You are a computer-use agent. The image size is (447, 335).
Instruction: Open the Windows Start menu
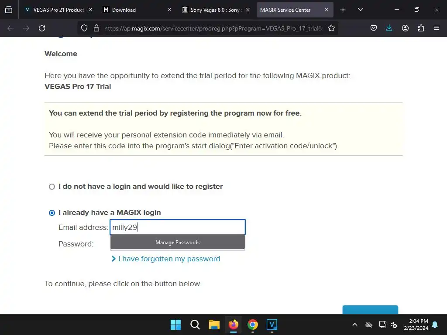(175, 325)
